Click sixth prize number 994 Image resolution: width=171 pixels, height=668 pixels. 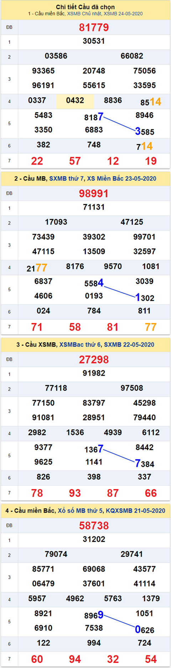coord(94,643)
